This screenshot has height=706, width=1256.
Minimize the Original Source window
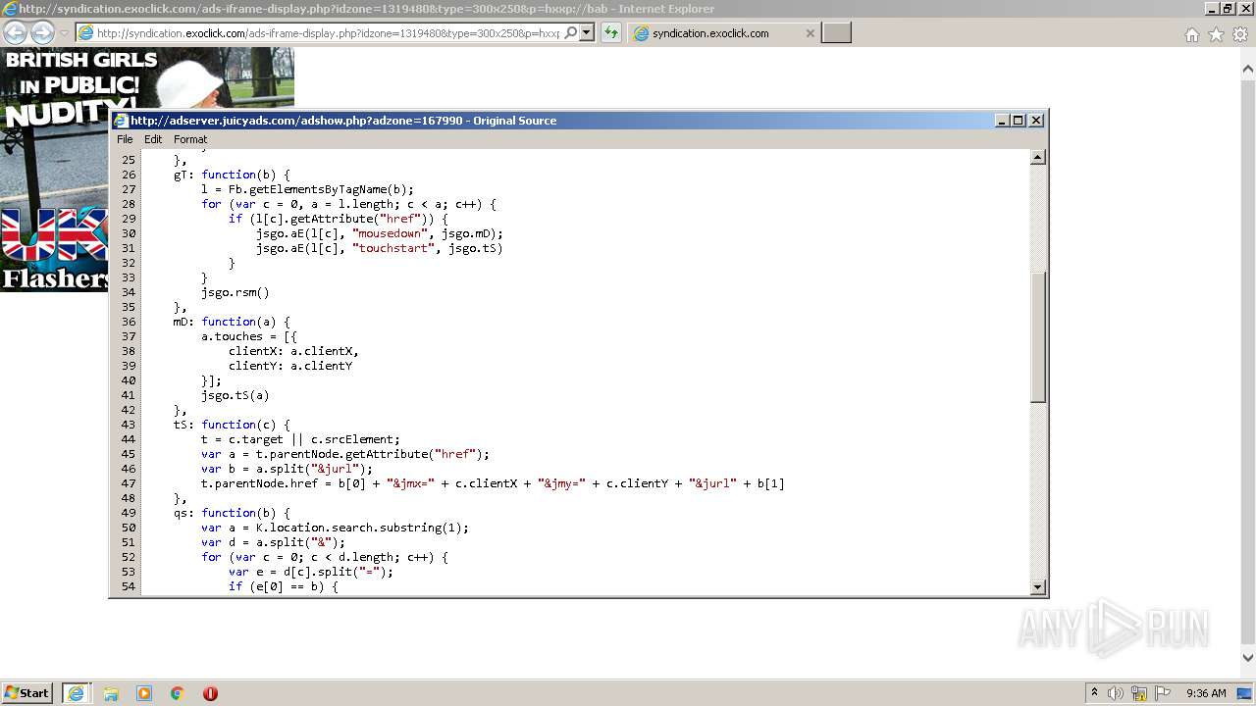tap(1002, 120)
